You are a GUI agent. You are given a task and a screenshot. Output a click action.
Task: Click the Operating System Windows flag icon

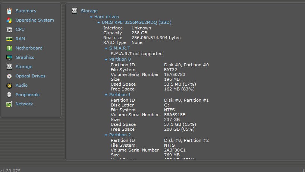point(9,20)
